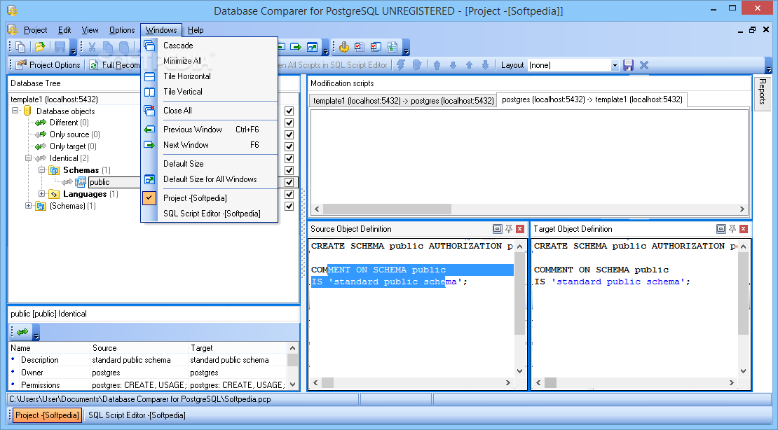Choose Tile Horizontal from Windows menu

[x=210, y=76]
